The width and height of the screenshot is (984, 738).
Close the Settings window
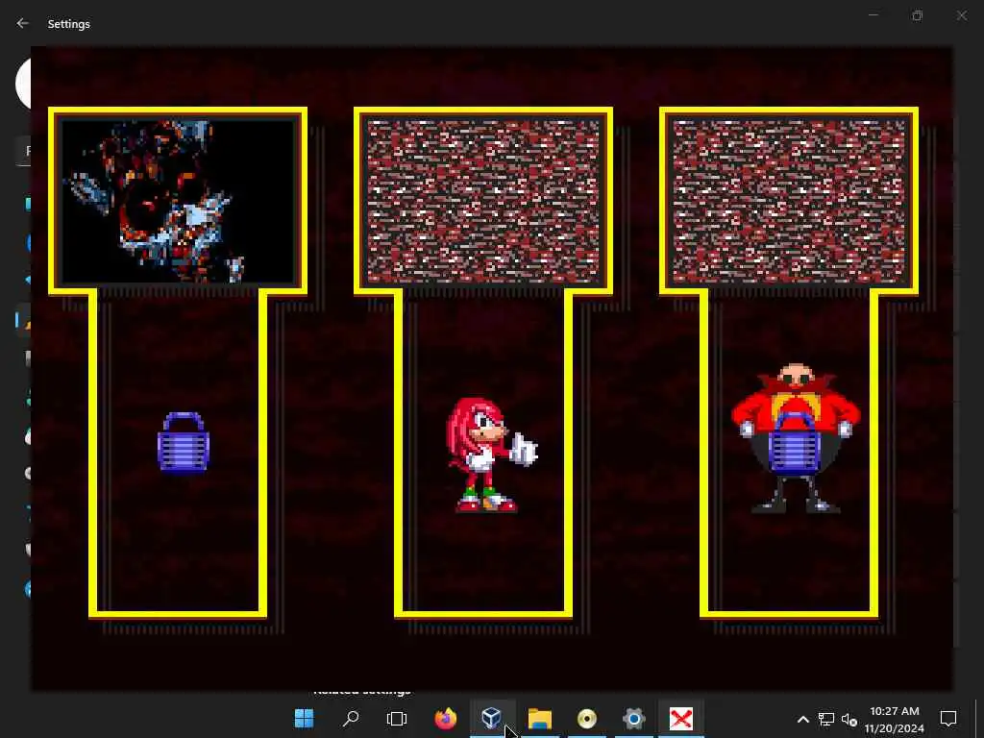coord(962,15)
